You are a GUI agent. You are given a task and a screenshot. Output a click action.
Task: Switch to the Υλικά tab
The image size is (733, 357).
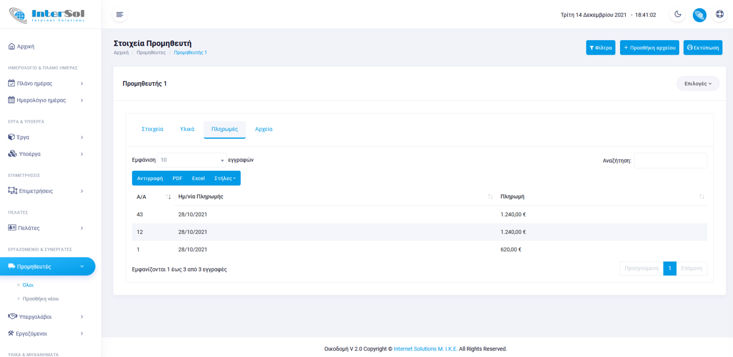coord(187,129)
